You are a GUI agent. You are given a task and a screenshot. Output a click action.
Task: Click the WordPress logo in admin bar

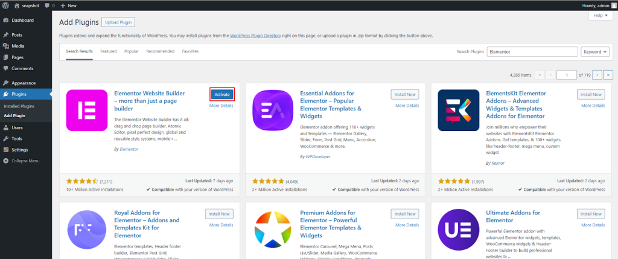point(5,5)
